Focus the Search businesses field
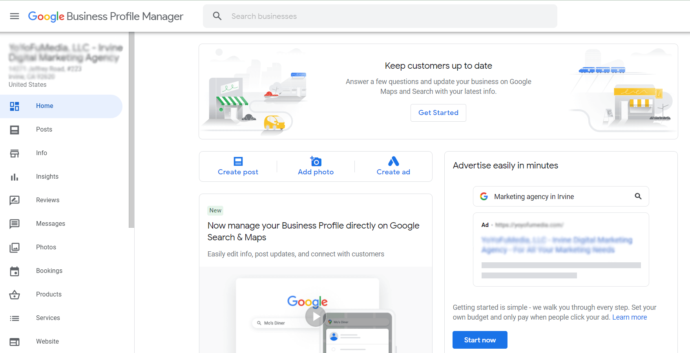This screenshot has width=690, height=353. pos(380,16)
